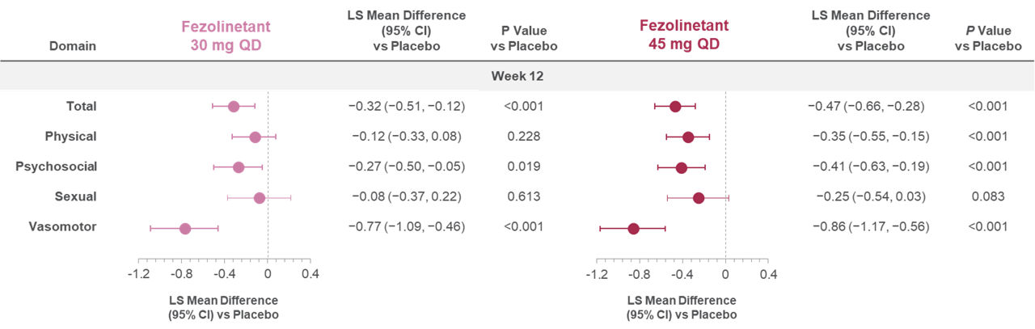Click the 0.228 P value
Viewport: 1035px width, 329px height.
pyautogui.click(x=524, y=137)
